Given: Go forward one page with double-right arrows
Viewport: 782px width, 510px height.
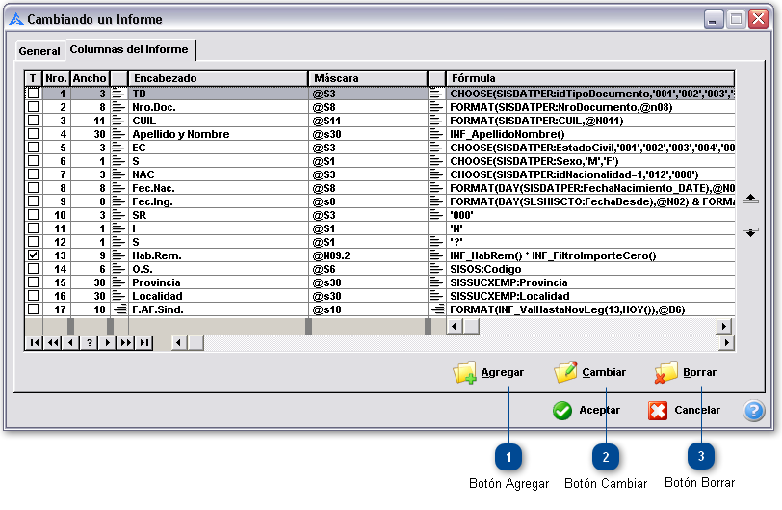Looking at the screenshot, I should [x=125, y=342].
